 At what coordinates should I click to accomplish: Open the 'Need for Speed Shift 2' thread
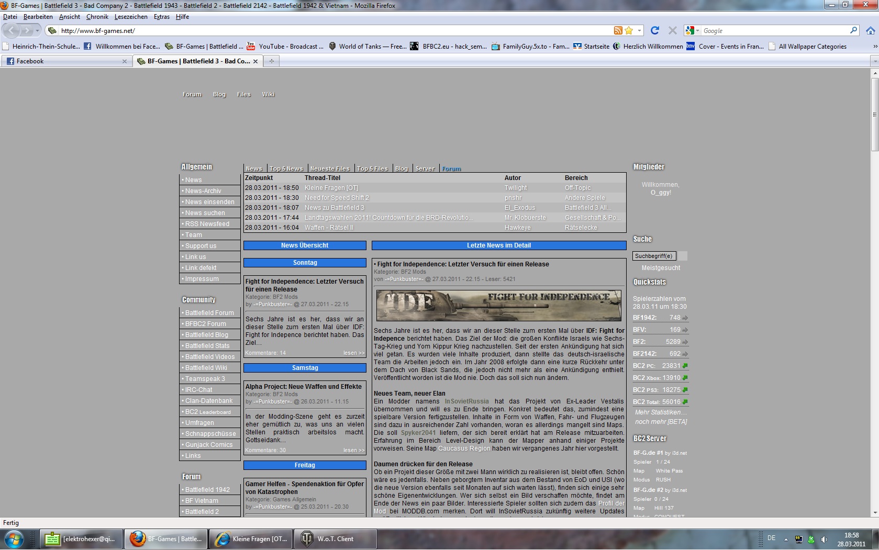(337, 198)
